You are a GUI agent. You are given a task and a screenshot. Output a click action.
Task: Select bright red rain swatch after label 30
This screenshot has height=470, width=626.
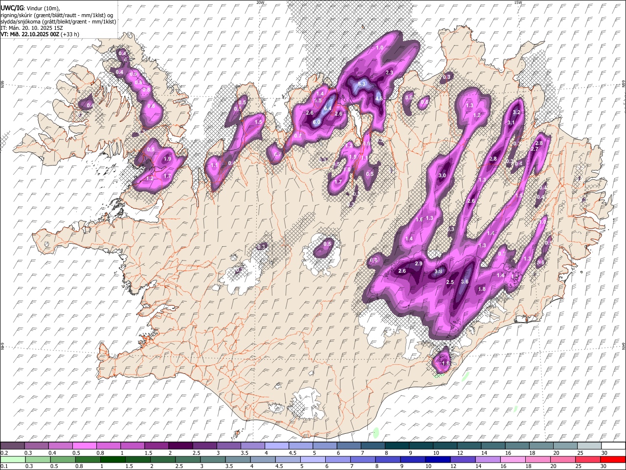point(612,459)
